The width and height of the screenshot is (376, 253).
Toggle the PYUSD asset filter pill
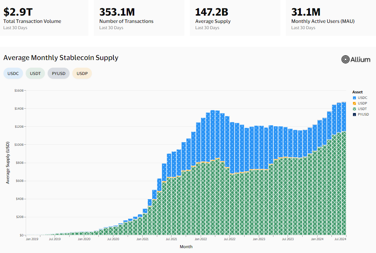(x=59, y=74)
